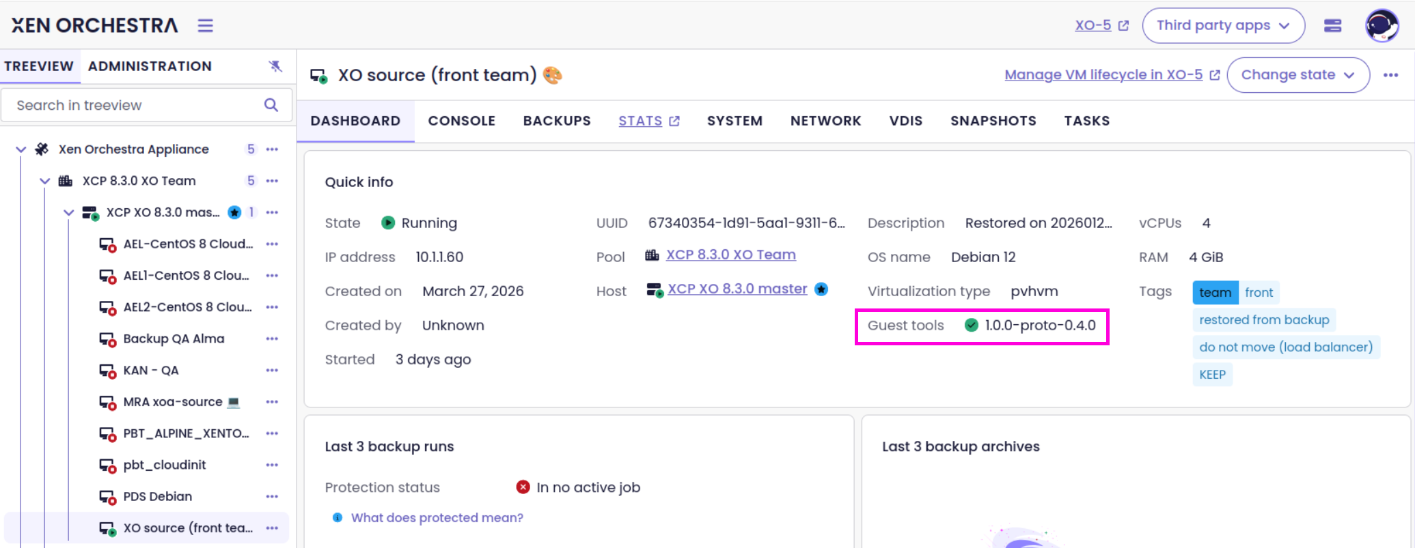Open options for pbt_cloudinit VM

pos(272,465)
